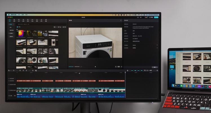Open the Apple menu
This screenshot has height=113, width=211.
click(x=9, y=15)
